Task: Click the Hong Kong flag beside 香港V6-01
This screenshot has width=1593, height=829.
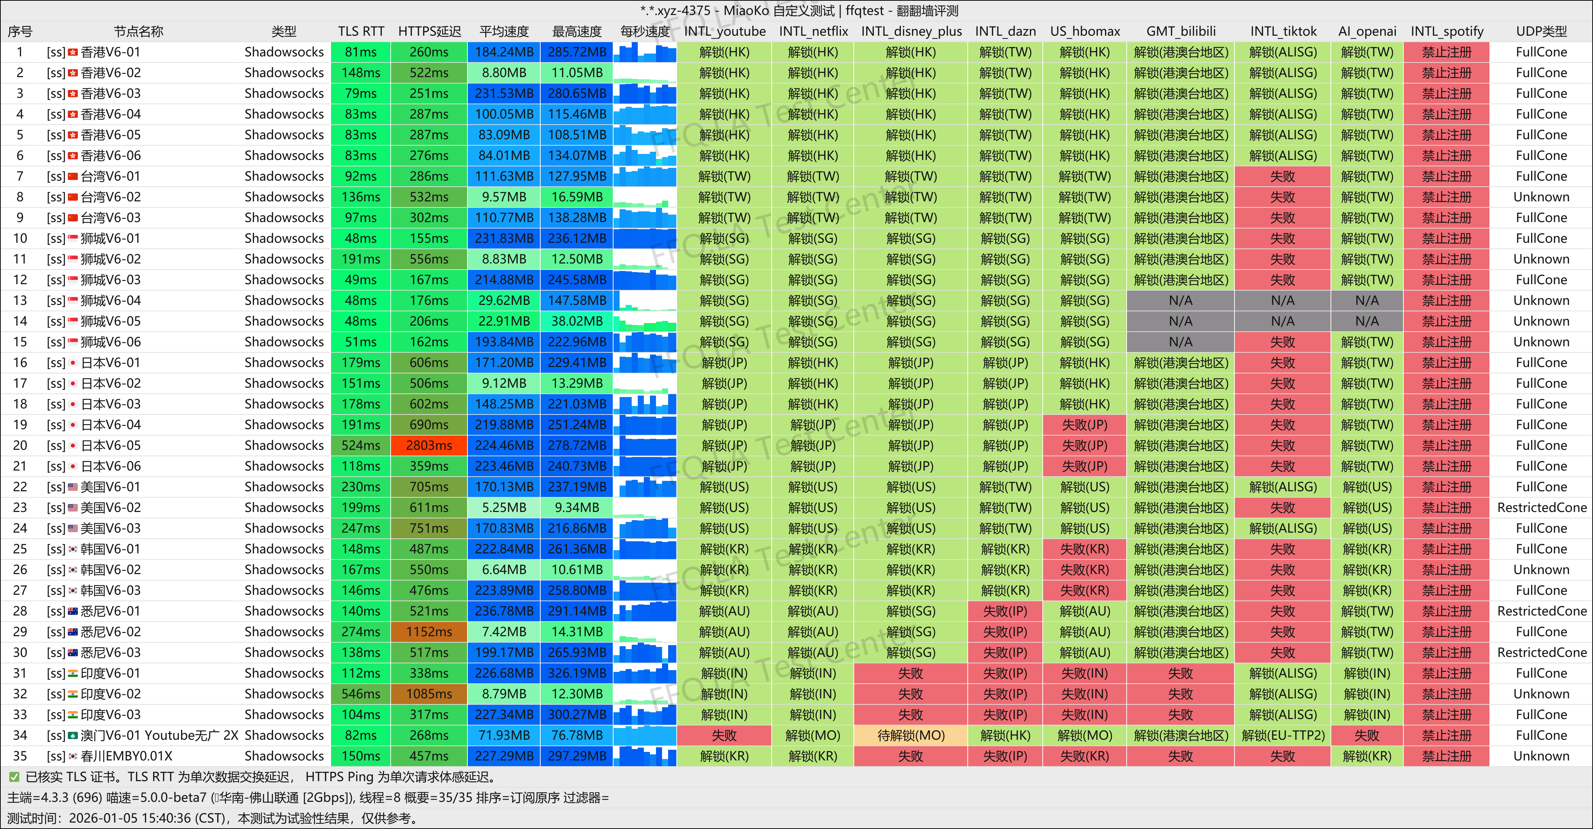Action: [x=73, y=52]
